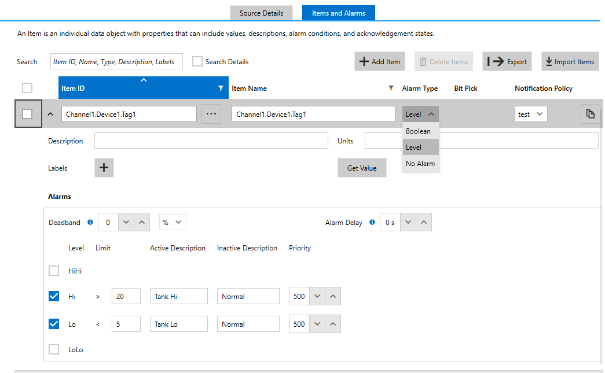Collapse the Channel1.Device1.Tag1 item details
Image resolution: width=605 pixels, height=373 pixels.
point(50,114)
